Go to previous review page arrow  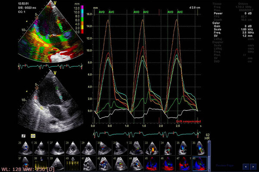coord(246,167)
